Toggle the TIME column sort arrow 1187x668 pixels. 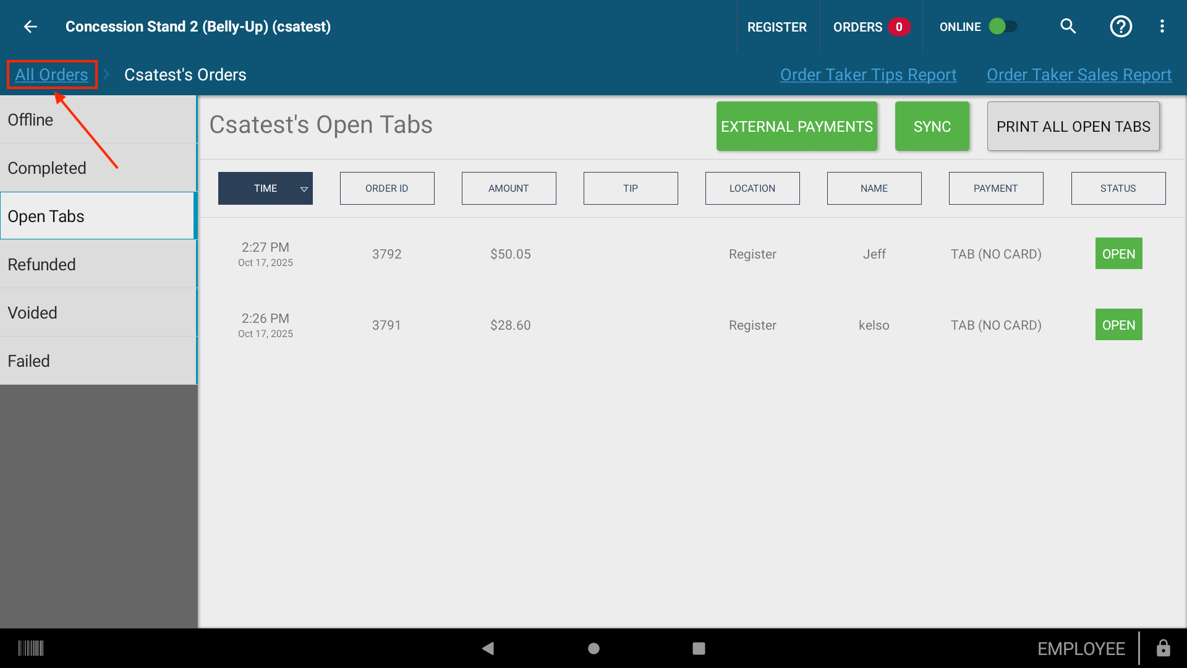pyautogui.click(x=304, y=189)
